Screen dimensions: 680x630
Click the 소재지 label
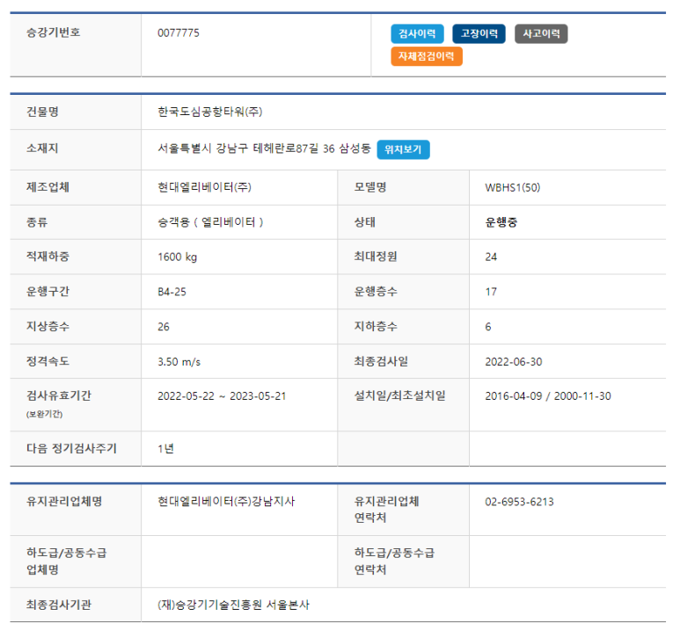pyautogui.click(x=42, y=148)
